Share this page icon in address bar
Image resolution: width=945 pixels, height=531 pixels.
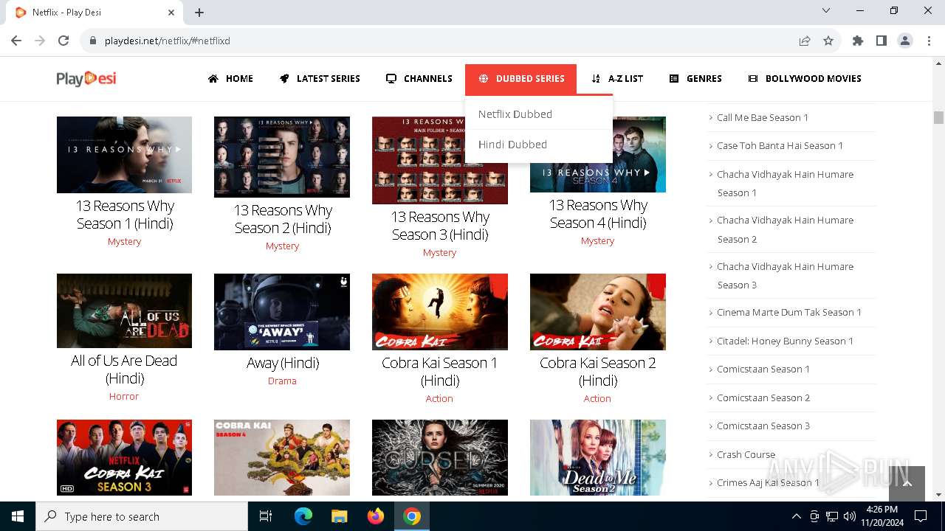coord(805,41)
